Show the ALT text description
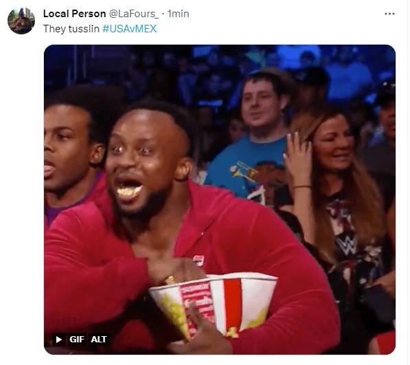 coord(99,340)
